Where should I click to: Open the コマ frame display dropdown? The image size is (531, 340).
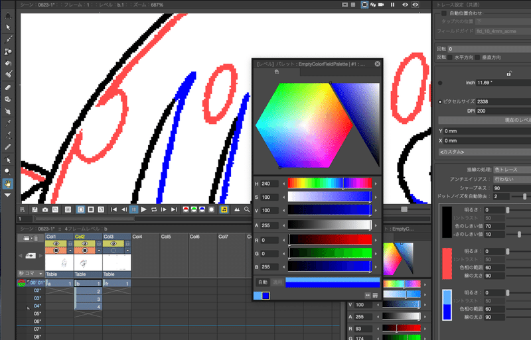[x=31, y=273]
